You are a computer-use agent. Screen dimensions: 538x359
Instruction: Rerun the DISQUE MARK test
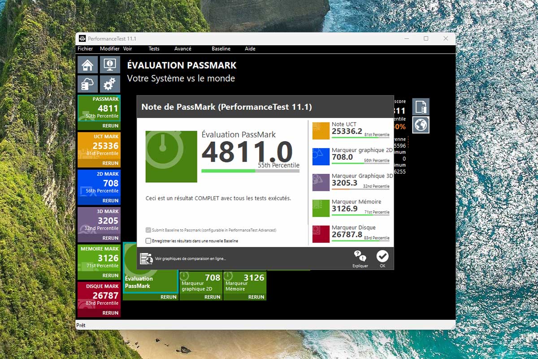click(110, 313)
